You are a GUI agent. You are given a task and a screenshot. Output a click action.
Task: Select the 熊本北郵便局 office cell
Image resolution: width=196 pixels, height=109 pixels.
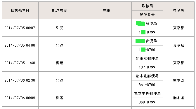(148, 76)
